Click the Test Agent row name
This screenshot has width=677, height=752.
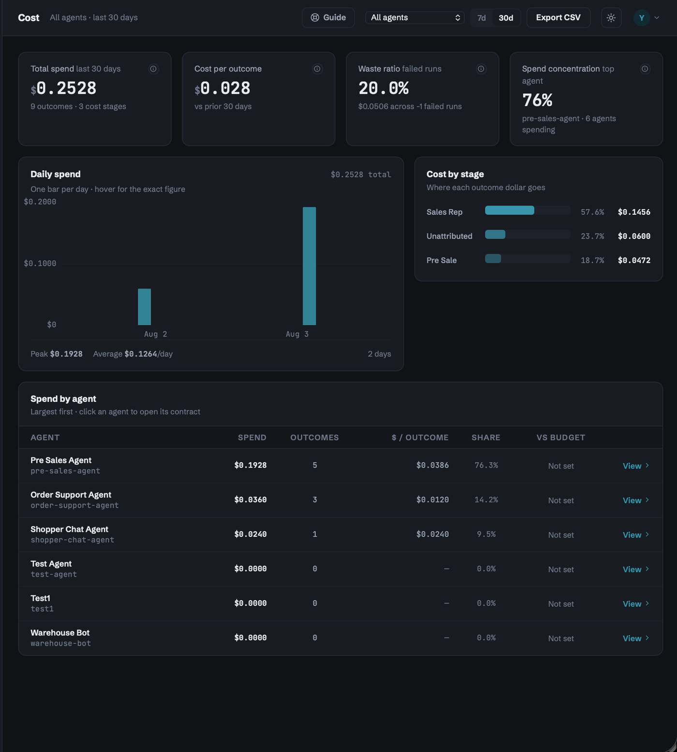(x=51, y=564)
